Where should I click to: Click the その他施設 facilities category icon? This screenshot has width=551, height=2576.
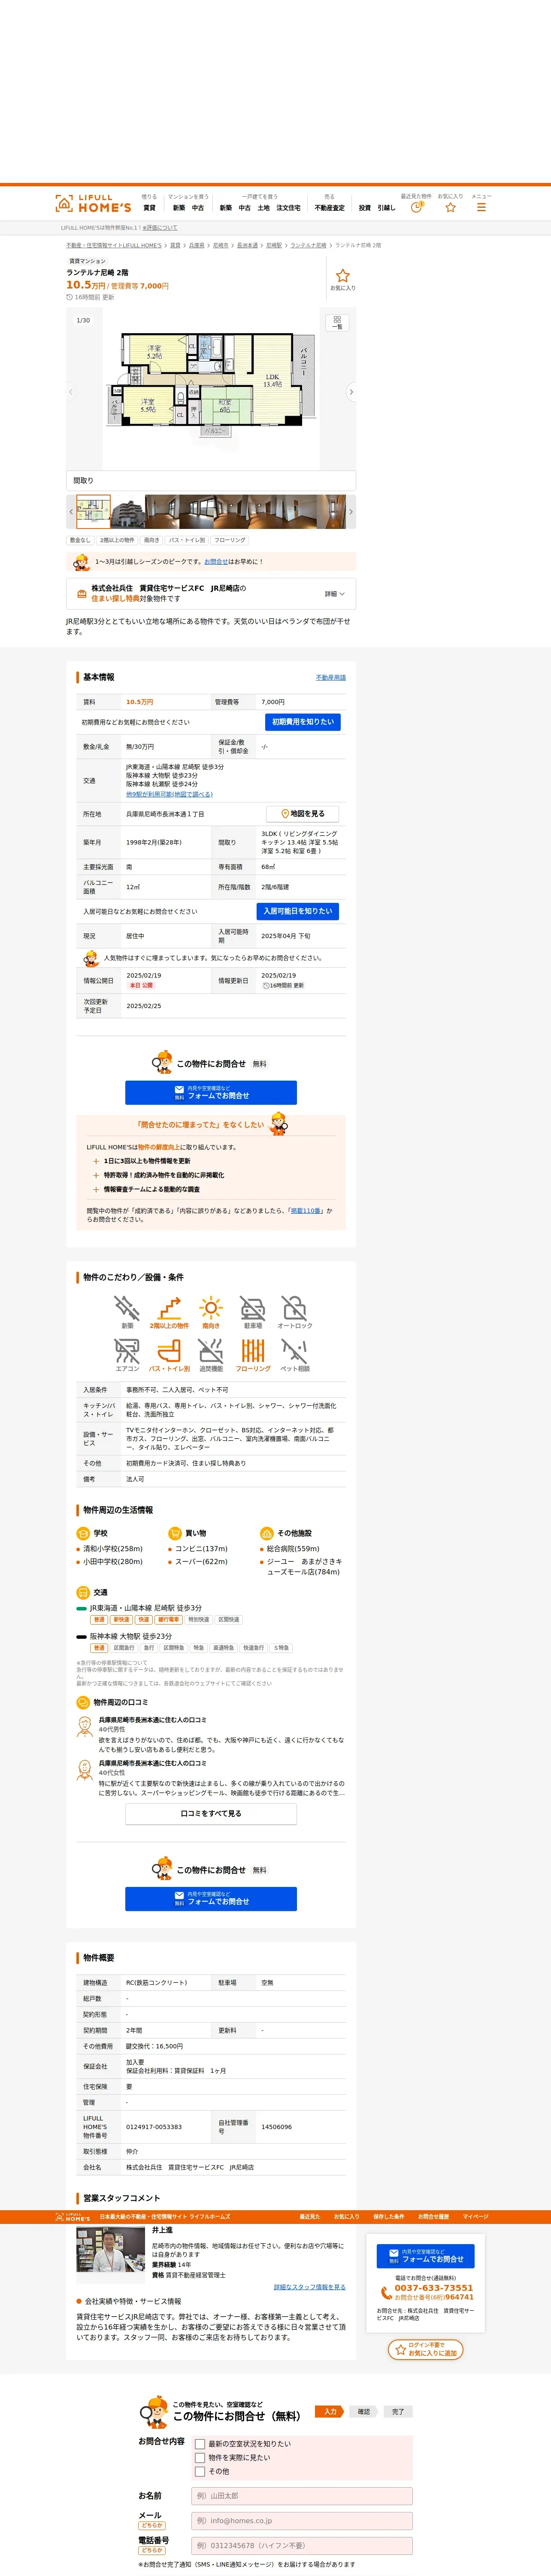267,1533
